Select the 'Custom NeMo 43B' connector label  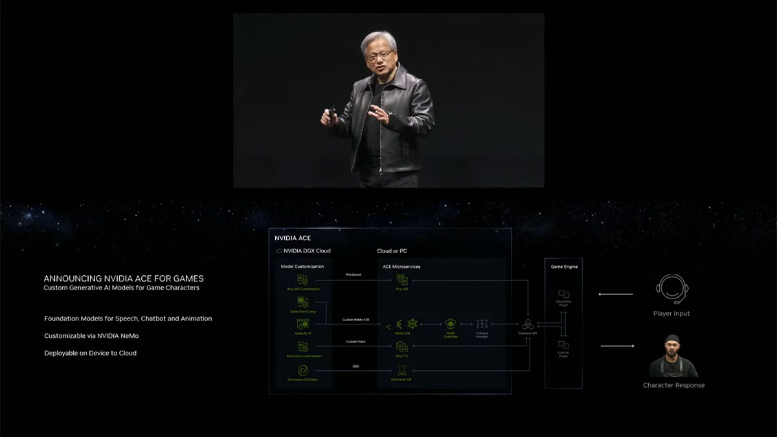(354, 320)
